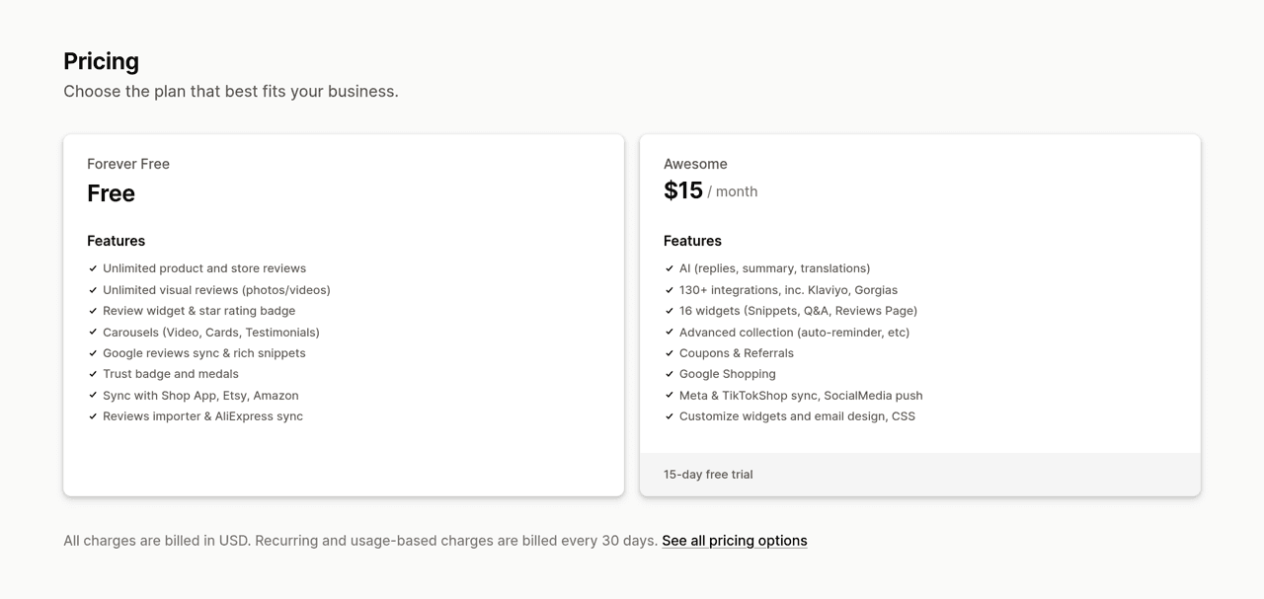Select the Awesome plan name
The image size is (1264, 599).
point(695,164)
